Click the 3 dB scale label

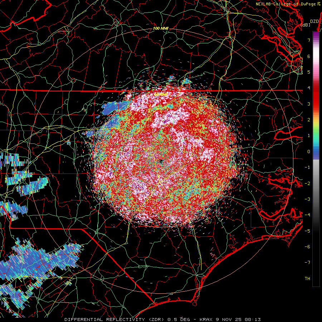pyautogui.click(x=309, y=104)
